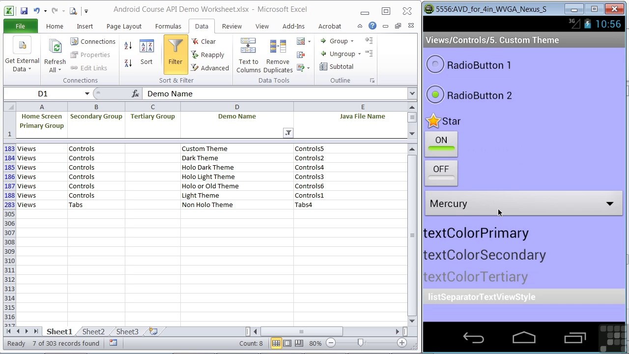This screenshot has height=354, width=629.
Task: Click the zoom out minus button
Action: [x=331, y=343]
